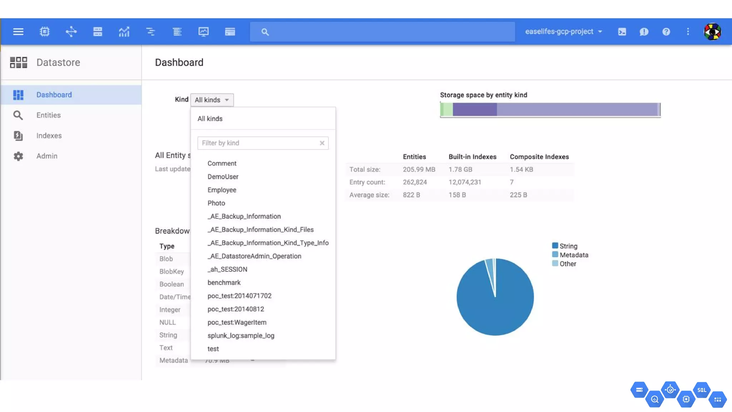The image size is (732, 412).
Task: Select the All kinds option
Action: (210, 119)
